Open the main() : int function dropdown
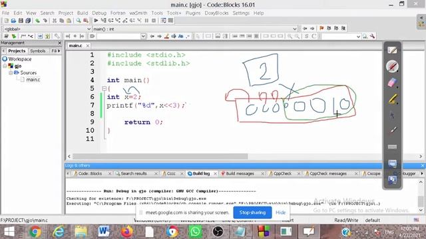 pos(295,29)
